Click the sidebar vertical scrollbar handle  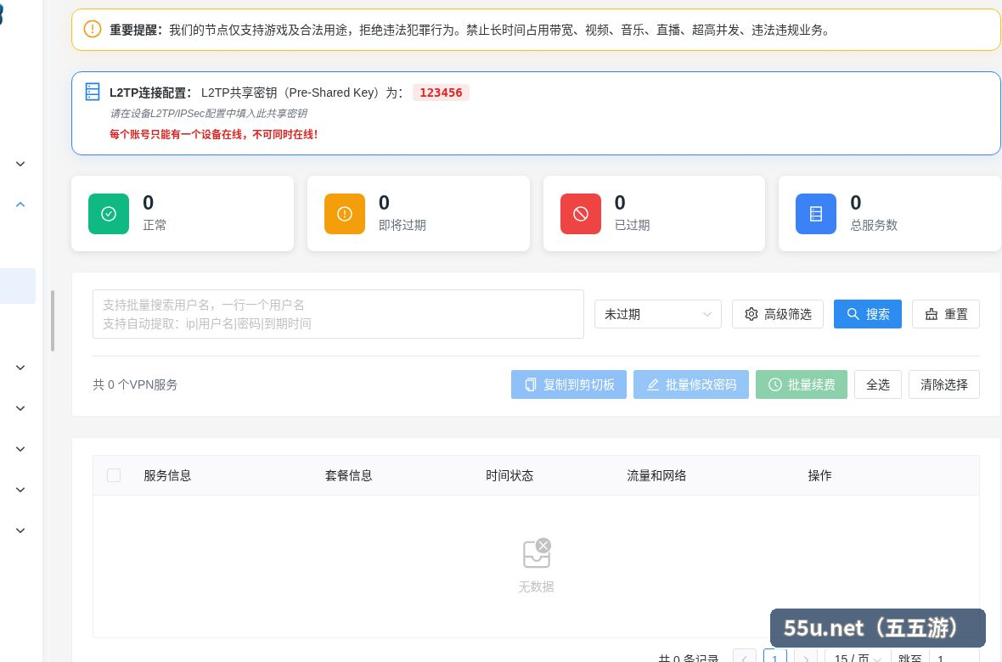53,321
